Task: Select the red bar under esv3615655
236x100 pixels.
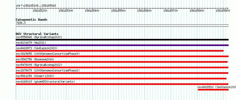Action: click(122, 56)
